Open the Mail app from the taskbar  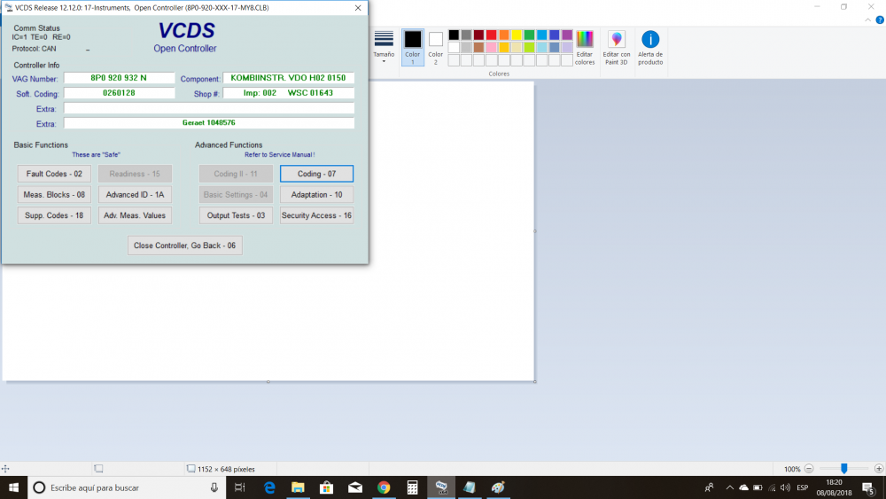[x=355, y=487]
